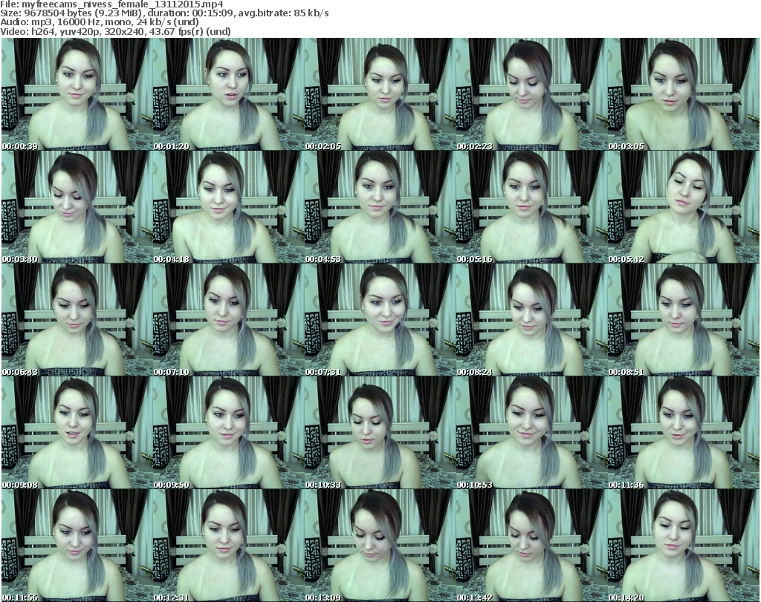The image size is (761, 602).
Task: Select the frame stamped 00:05:42
Action: pos(684,207)
